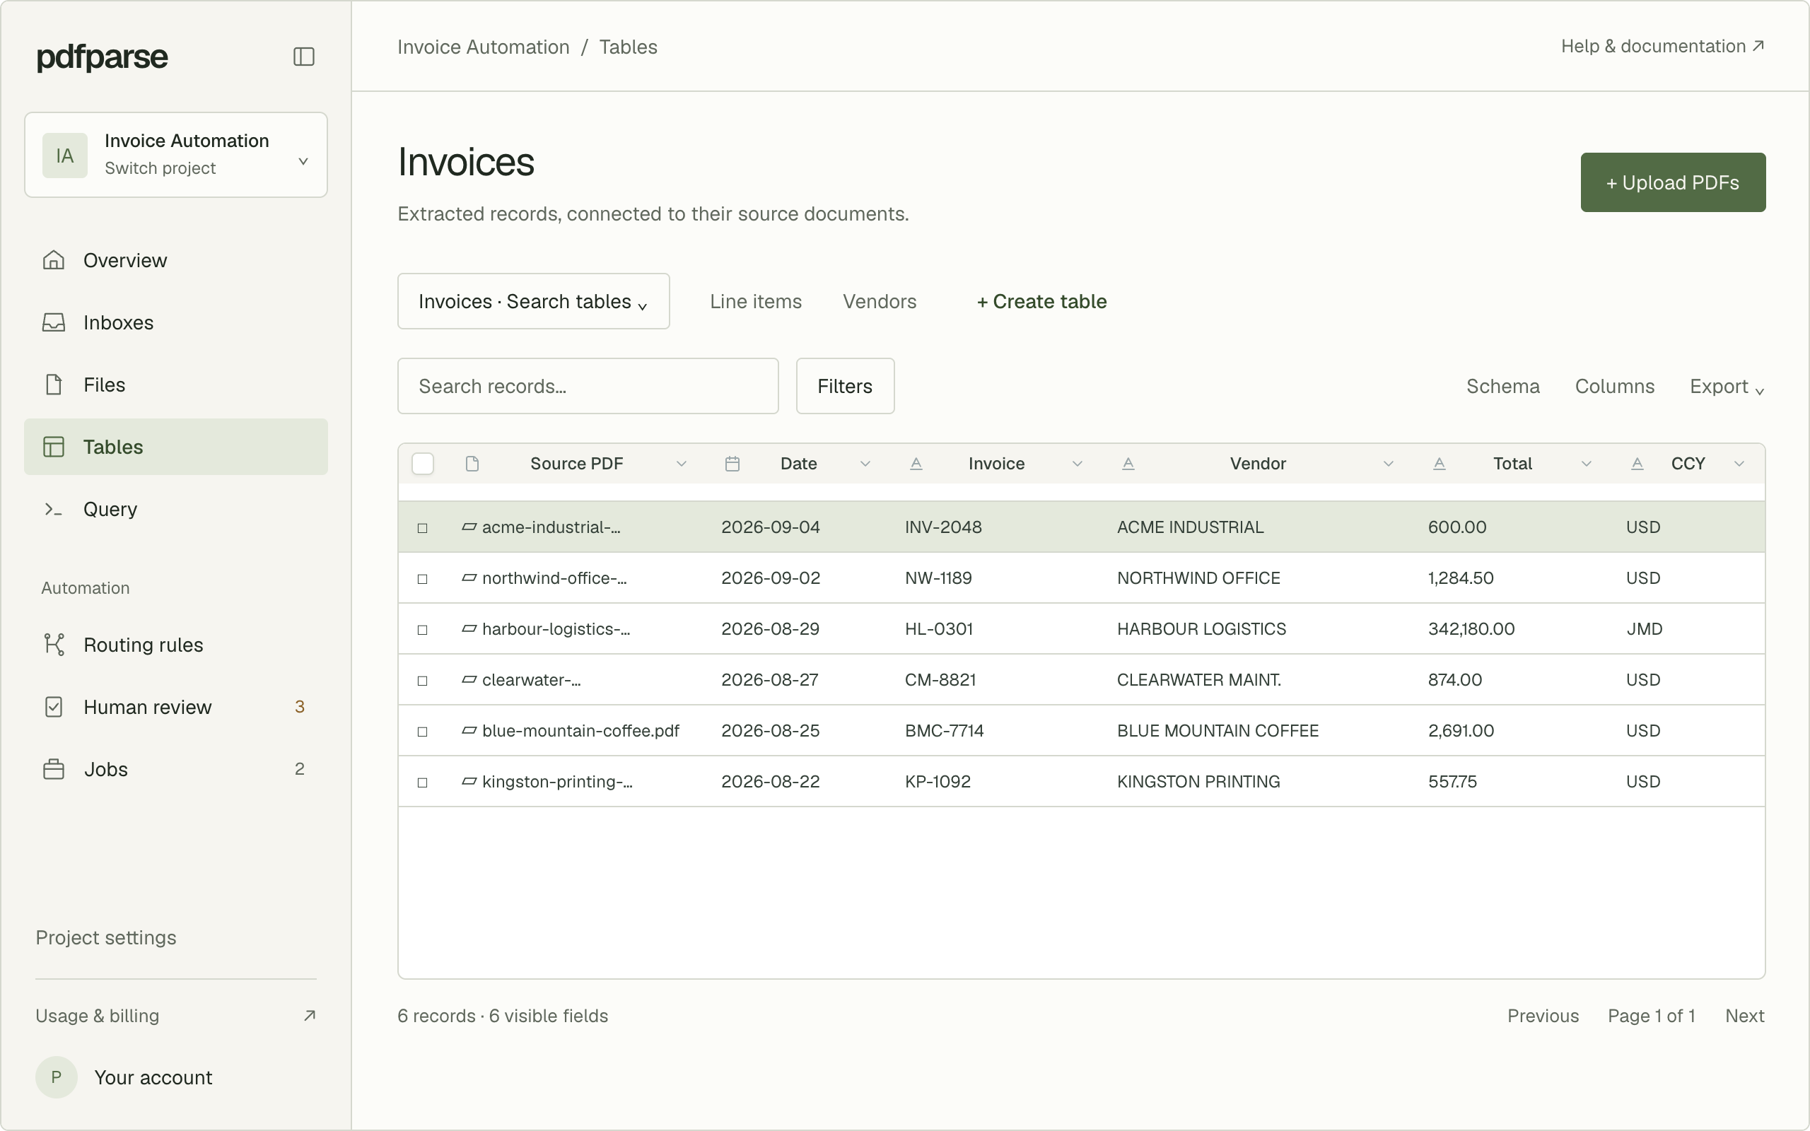
Task: Click the Overview home icon
Action: point(54,260)
